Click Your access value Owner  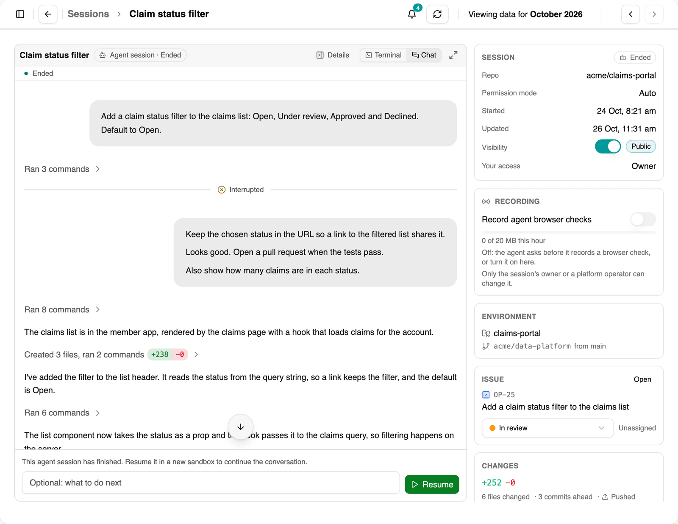[x=643, y=166]
